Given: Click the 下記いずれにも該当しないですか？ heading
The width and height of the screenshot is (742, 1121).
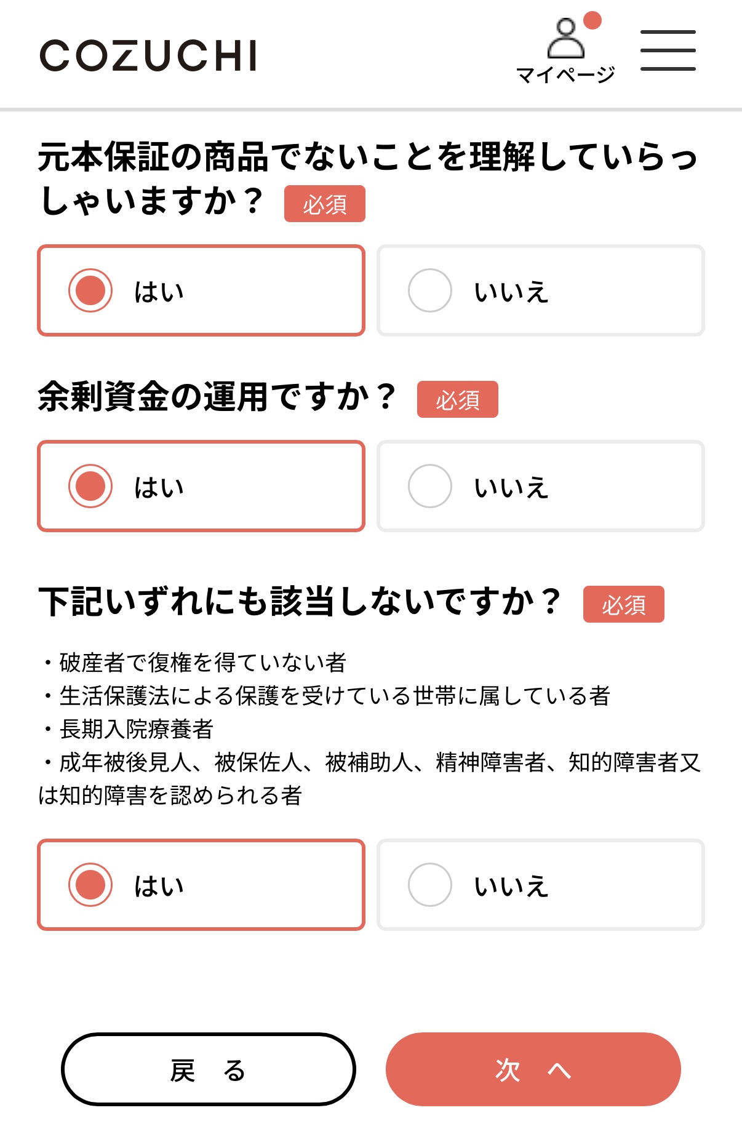Looking at the screenshot, I should click(300, 602).
